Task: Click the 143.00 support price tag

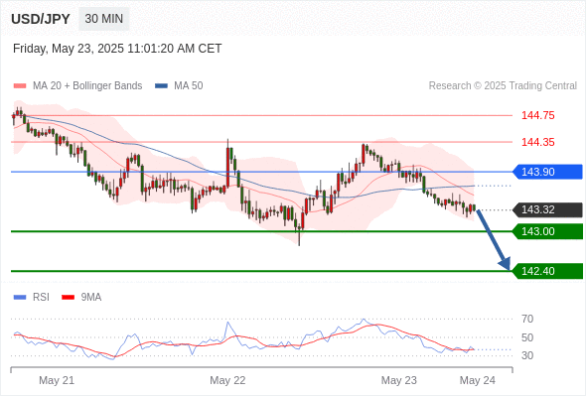Action: coord(547,231)
